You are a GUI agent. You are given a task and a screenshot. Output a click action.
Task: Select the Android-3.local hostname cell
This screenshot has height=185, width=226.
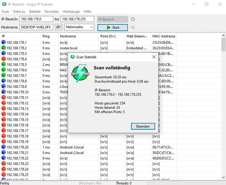[x=72, y=147]
